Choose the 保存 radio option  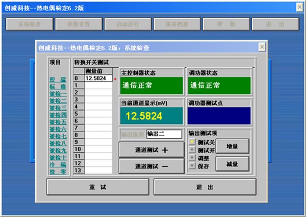coord(193,165)
